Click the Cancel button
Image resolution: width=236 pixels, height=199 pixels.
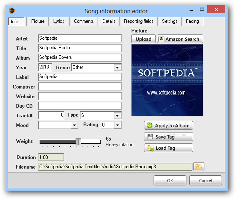tap(206, 180)
